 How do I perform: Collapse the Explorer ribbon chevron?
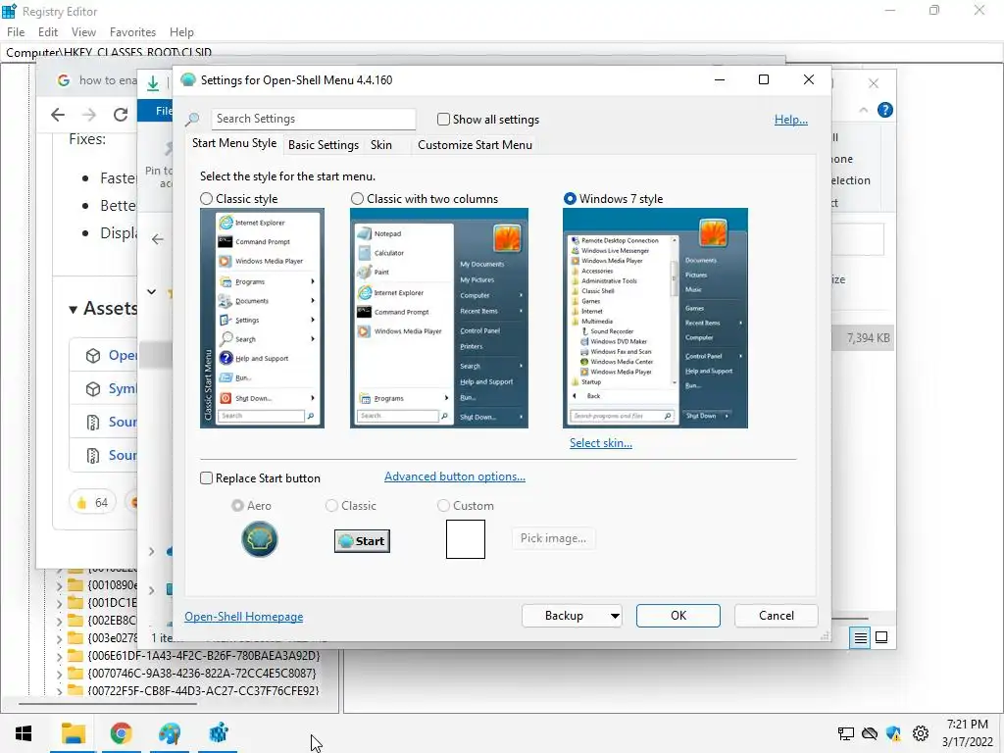[863, 110]
